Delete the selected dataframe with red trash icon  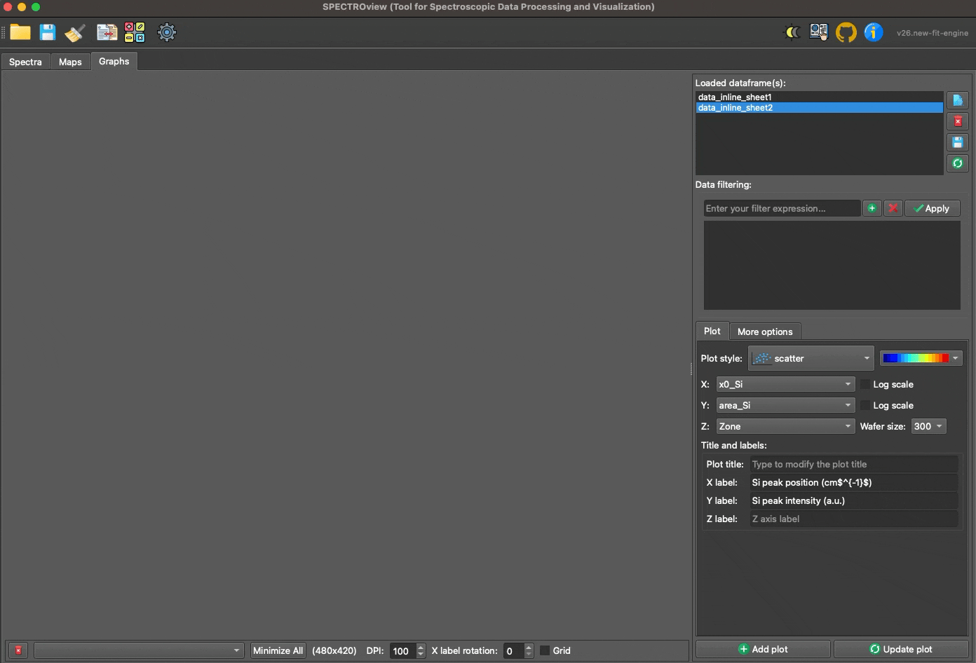pos(957,121)
